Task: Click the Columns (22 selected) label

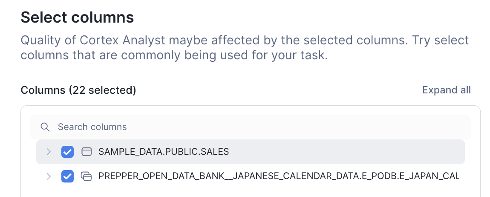Action: 78,90
